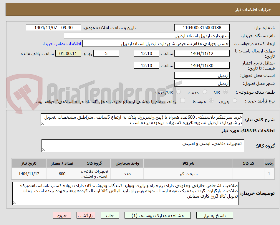Click the delivery province field اردبیل
This screenshot has width=280, height=225.
[x=202, y=75]
